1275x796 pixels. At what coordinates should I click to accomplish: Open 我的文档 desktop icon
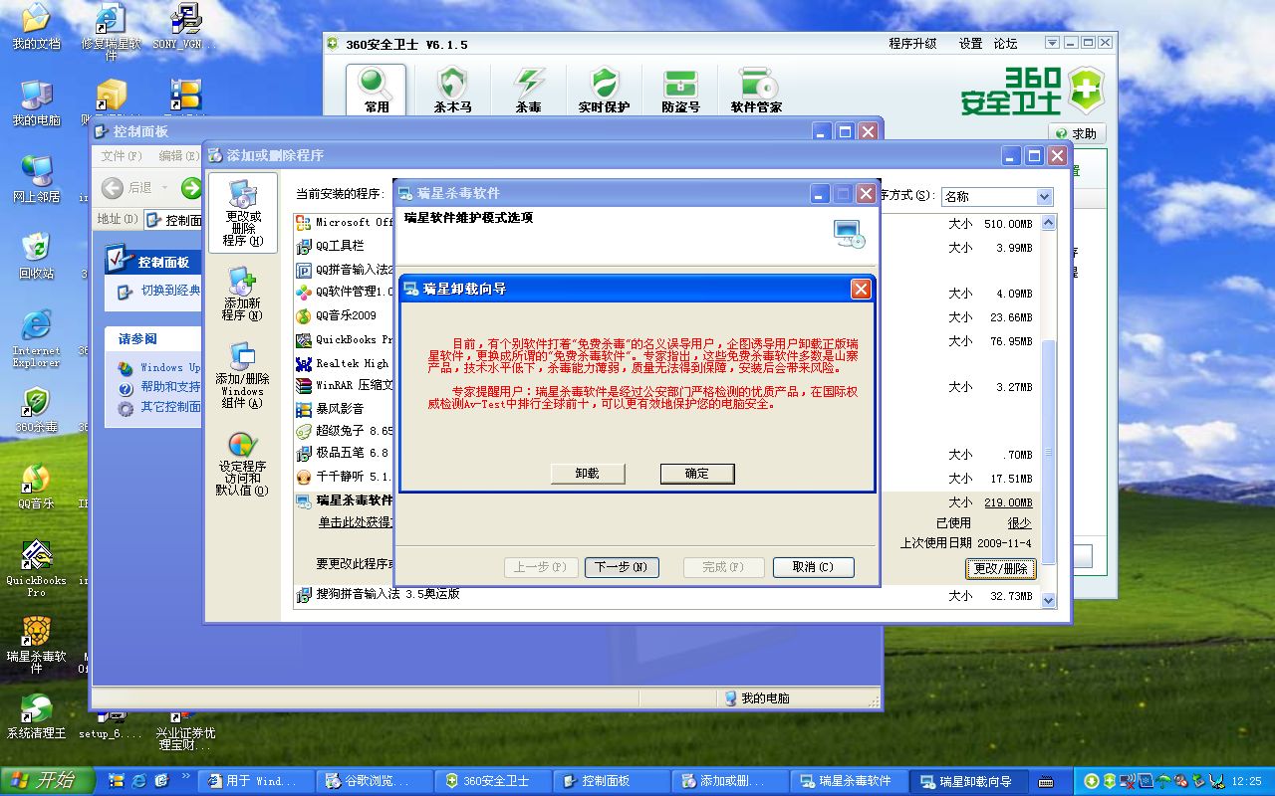click(36, 27)
